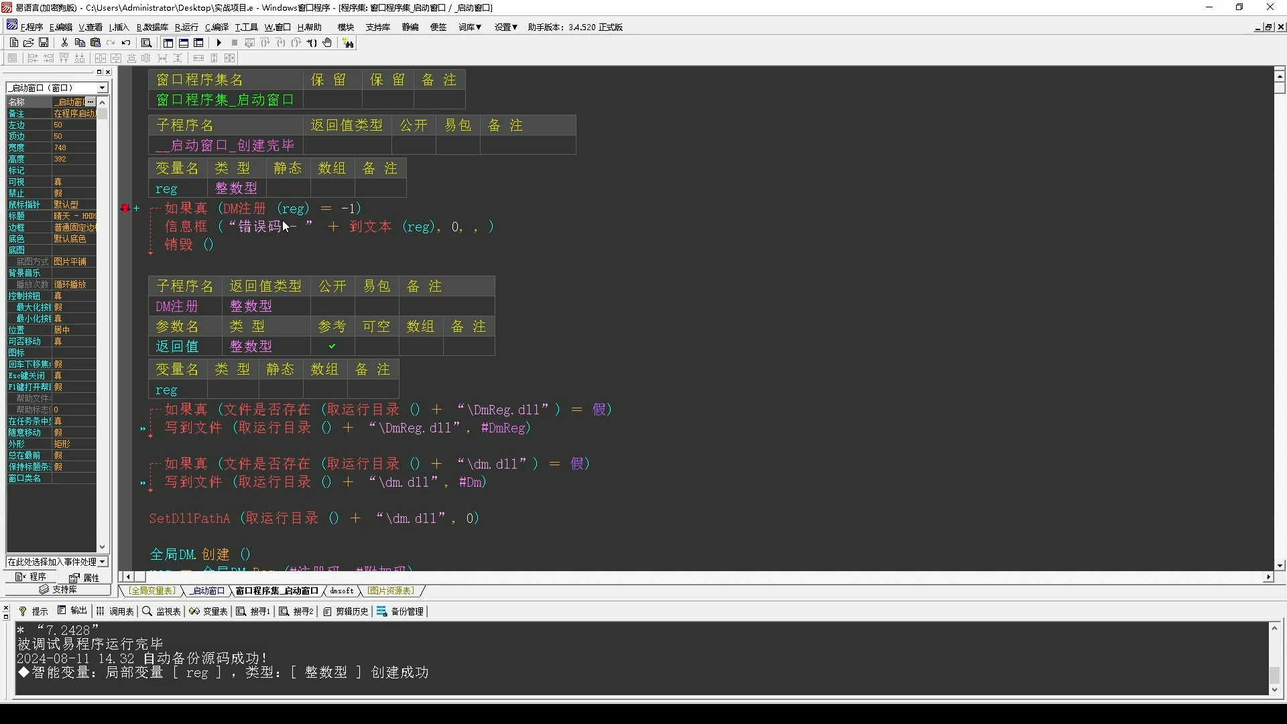This screenshot has width=1287, height=724.
Task: Click the Undo arrow icon
Action: (x=126, y=43)
